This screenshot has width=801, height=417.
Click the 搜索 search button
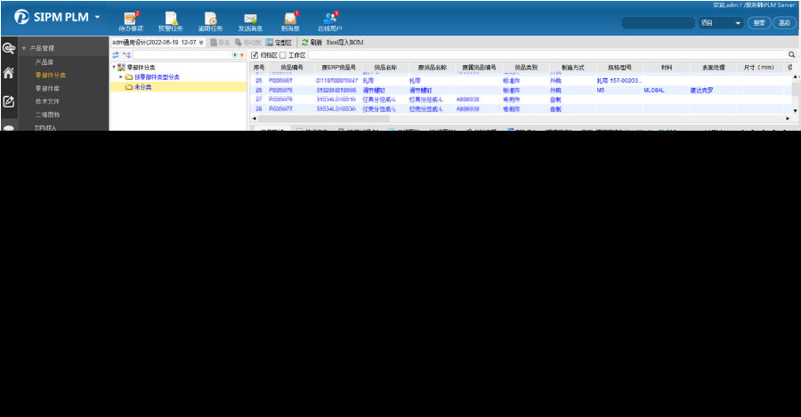(x=758, y=23)
